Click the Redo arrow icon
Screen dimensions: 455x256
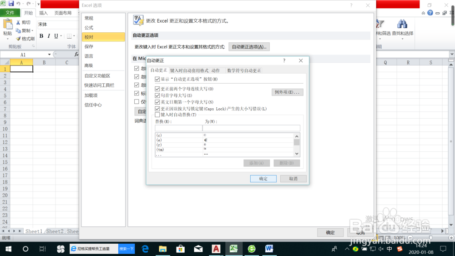pyautogui.click(x=28, y=4)
